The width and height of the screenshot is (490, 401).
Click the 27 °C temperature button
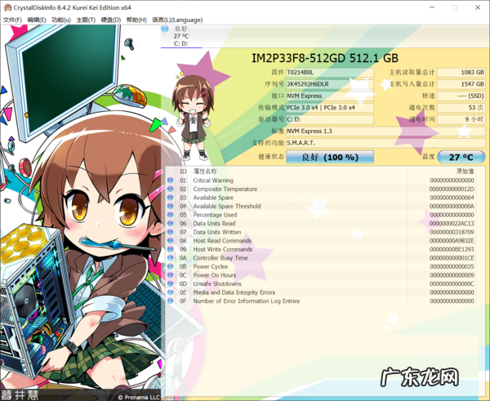[461, 157]
